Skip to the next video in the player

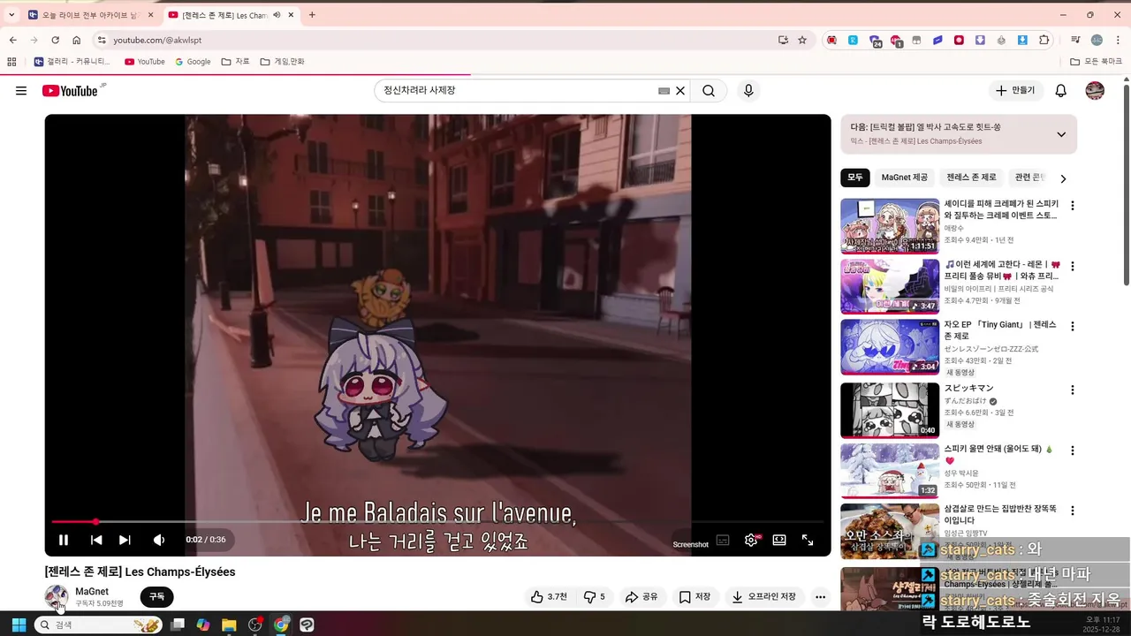point(125,540)
